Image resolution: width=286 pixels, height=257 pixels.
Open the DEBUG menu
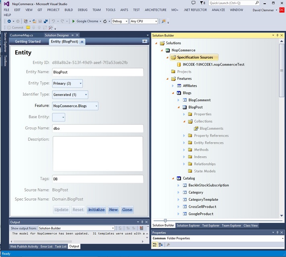(x=83, y=10)
